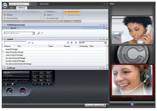Click Sprachaufzeichnung in the ribbon
Screen dimensions: 157x111
[31, 12]
